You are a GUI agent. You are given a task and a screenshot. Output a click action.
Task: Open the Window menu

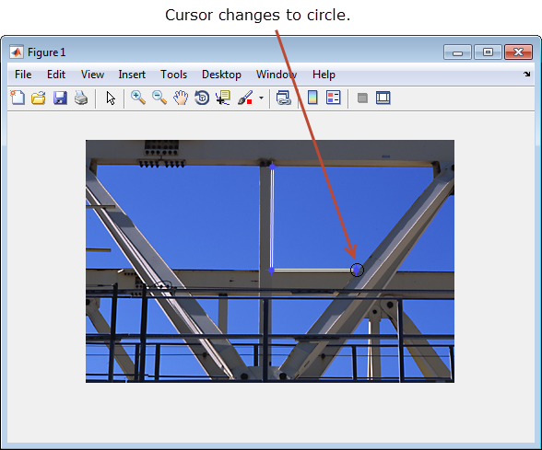tap(277, 75)
